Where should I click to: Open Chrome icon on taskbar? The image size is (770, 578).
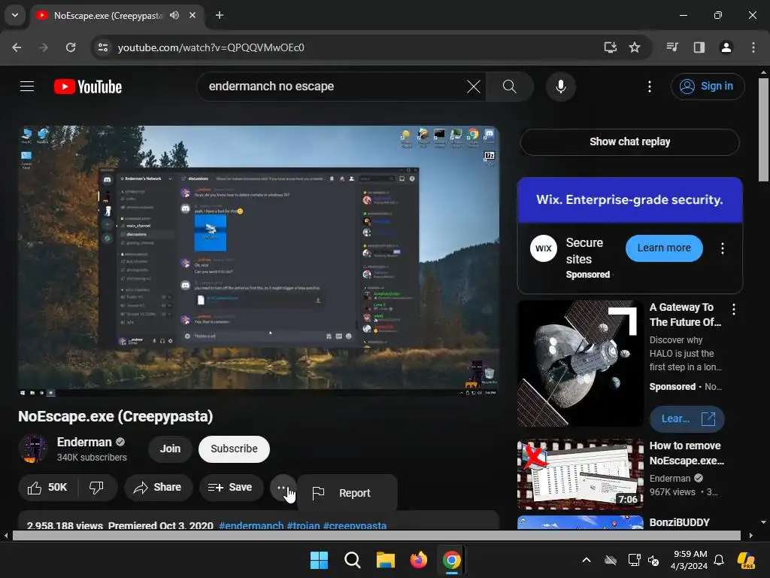click(x=451, y=560)
